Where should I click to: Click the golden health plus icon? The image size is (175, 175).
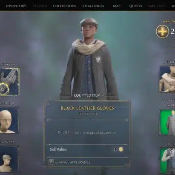coord(162,32)
